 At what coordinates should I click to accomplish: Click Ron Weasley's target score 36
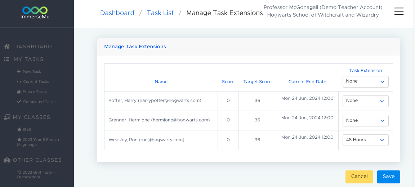258,139
